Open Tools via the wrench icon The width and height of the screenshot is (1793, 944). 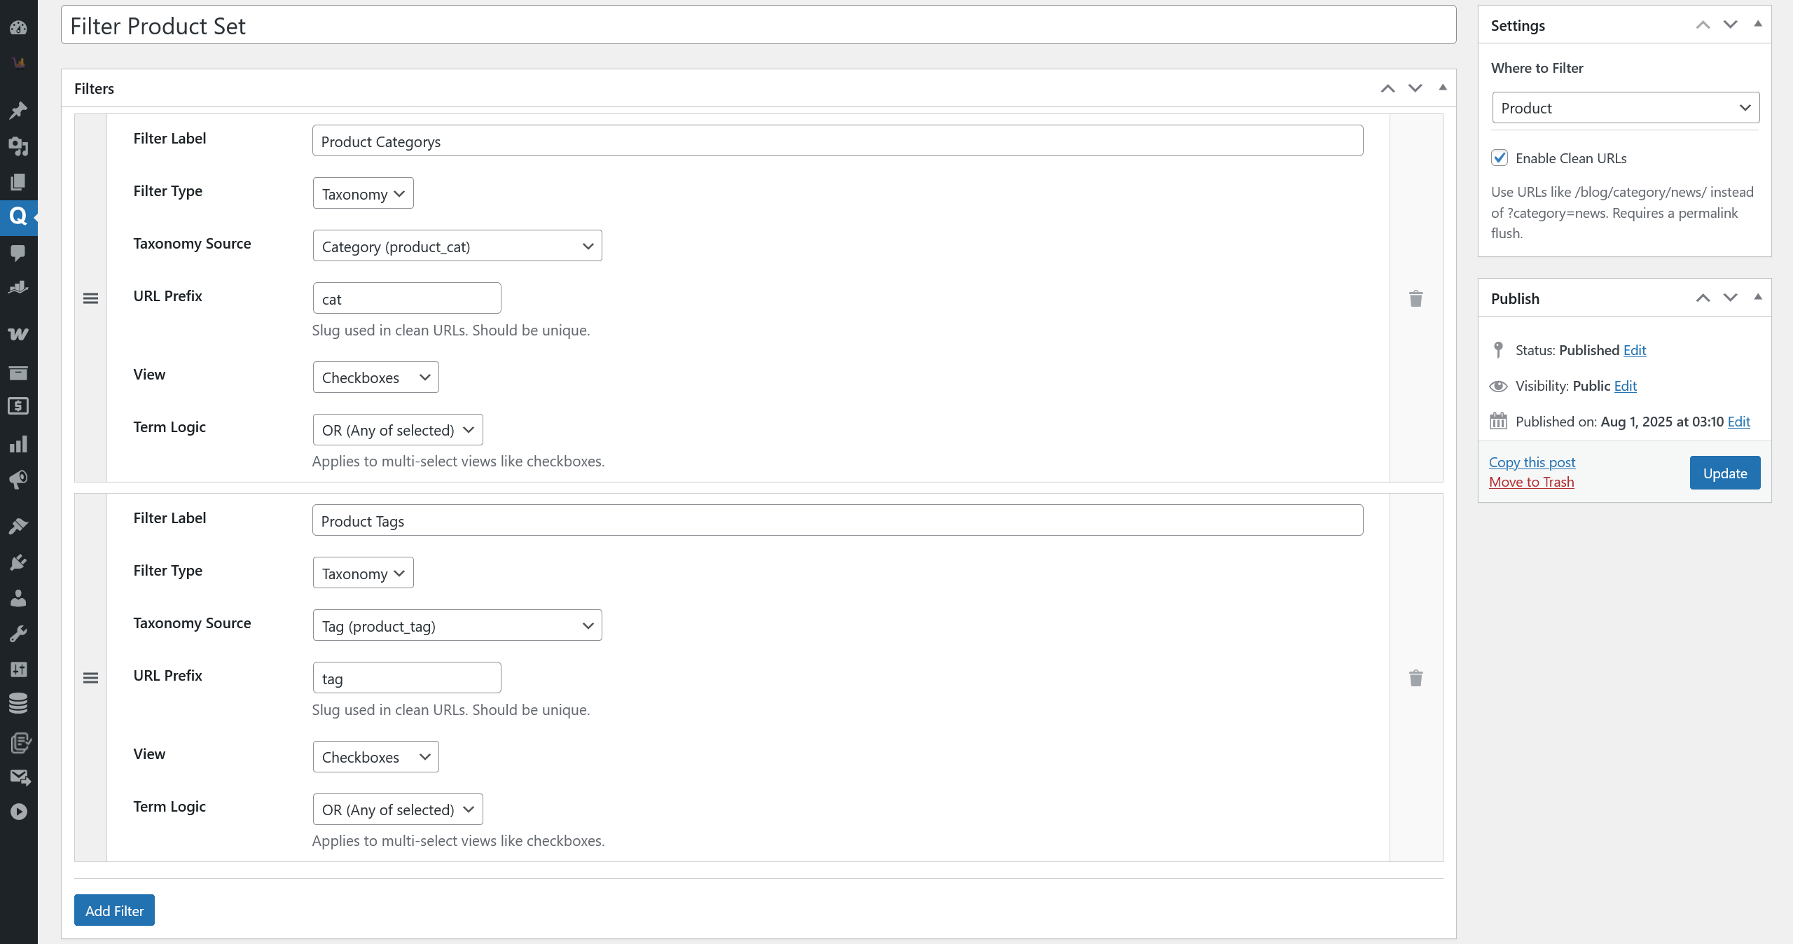tap(18, 634)
